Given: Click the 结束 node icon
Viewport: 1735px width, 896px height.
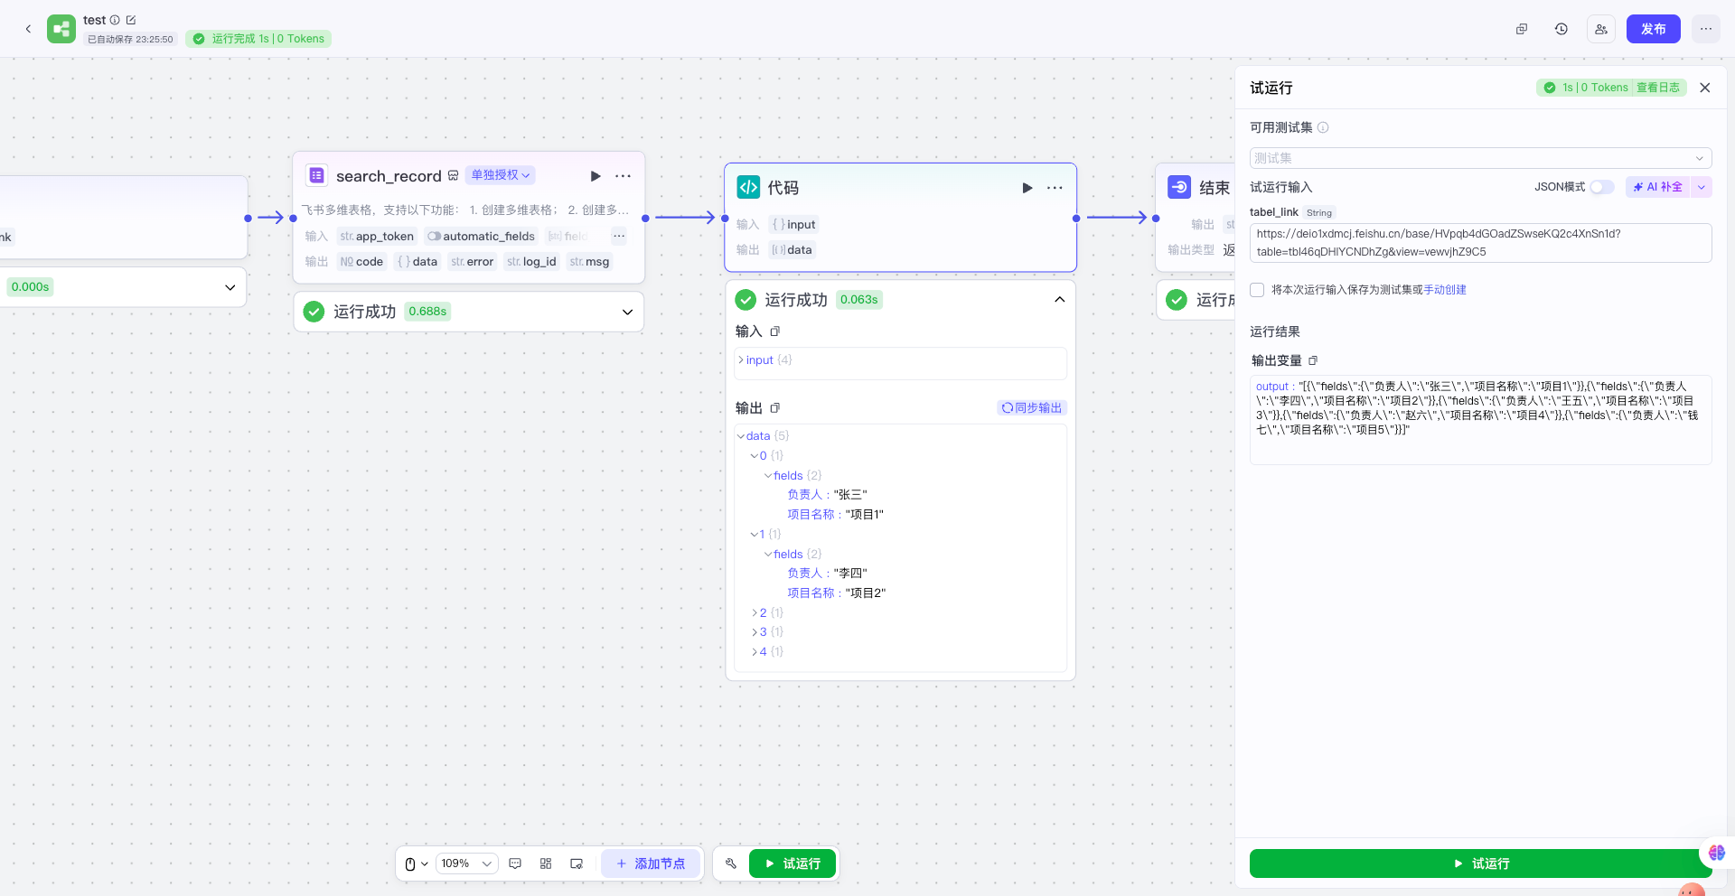Looking at the screenshot, I should (x=1179, y=187).
